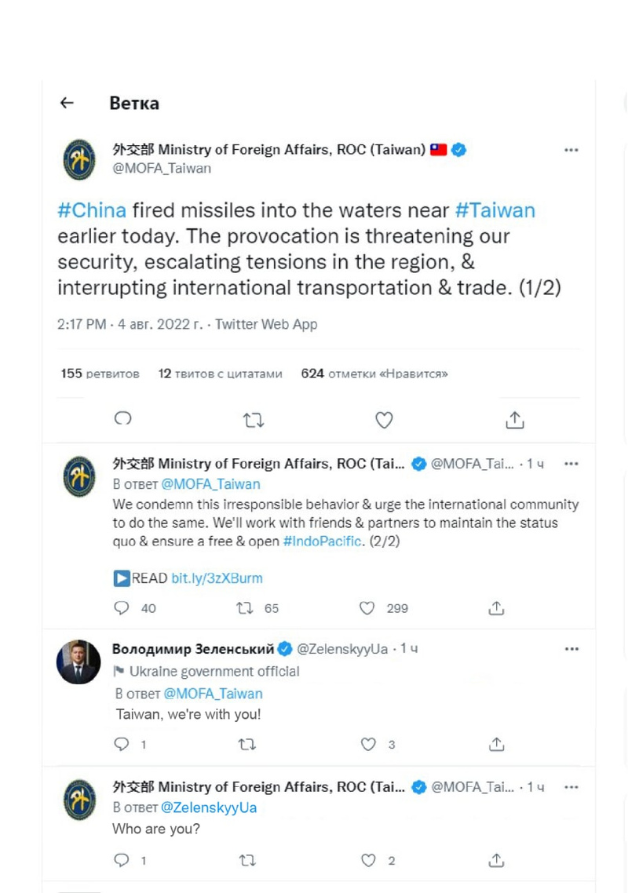Retweet the main MOFA Taiwan tweet

tap(253, 421)
